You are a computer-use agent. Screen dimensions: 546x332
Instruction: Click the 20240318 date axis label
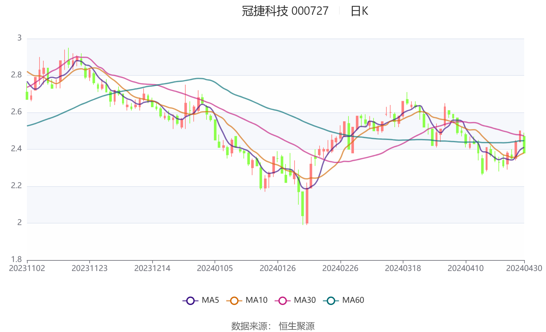click(403, 268)
